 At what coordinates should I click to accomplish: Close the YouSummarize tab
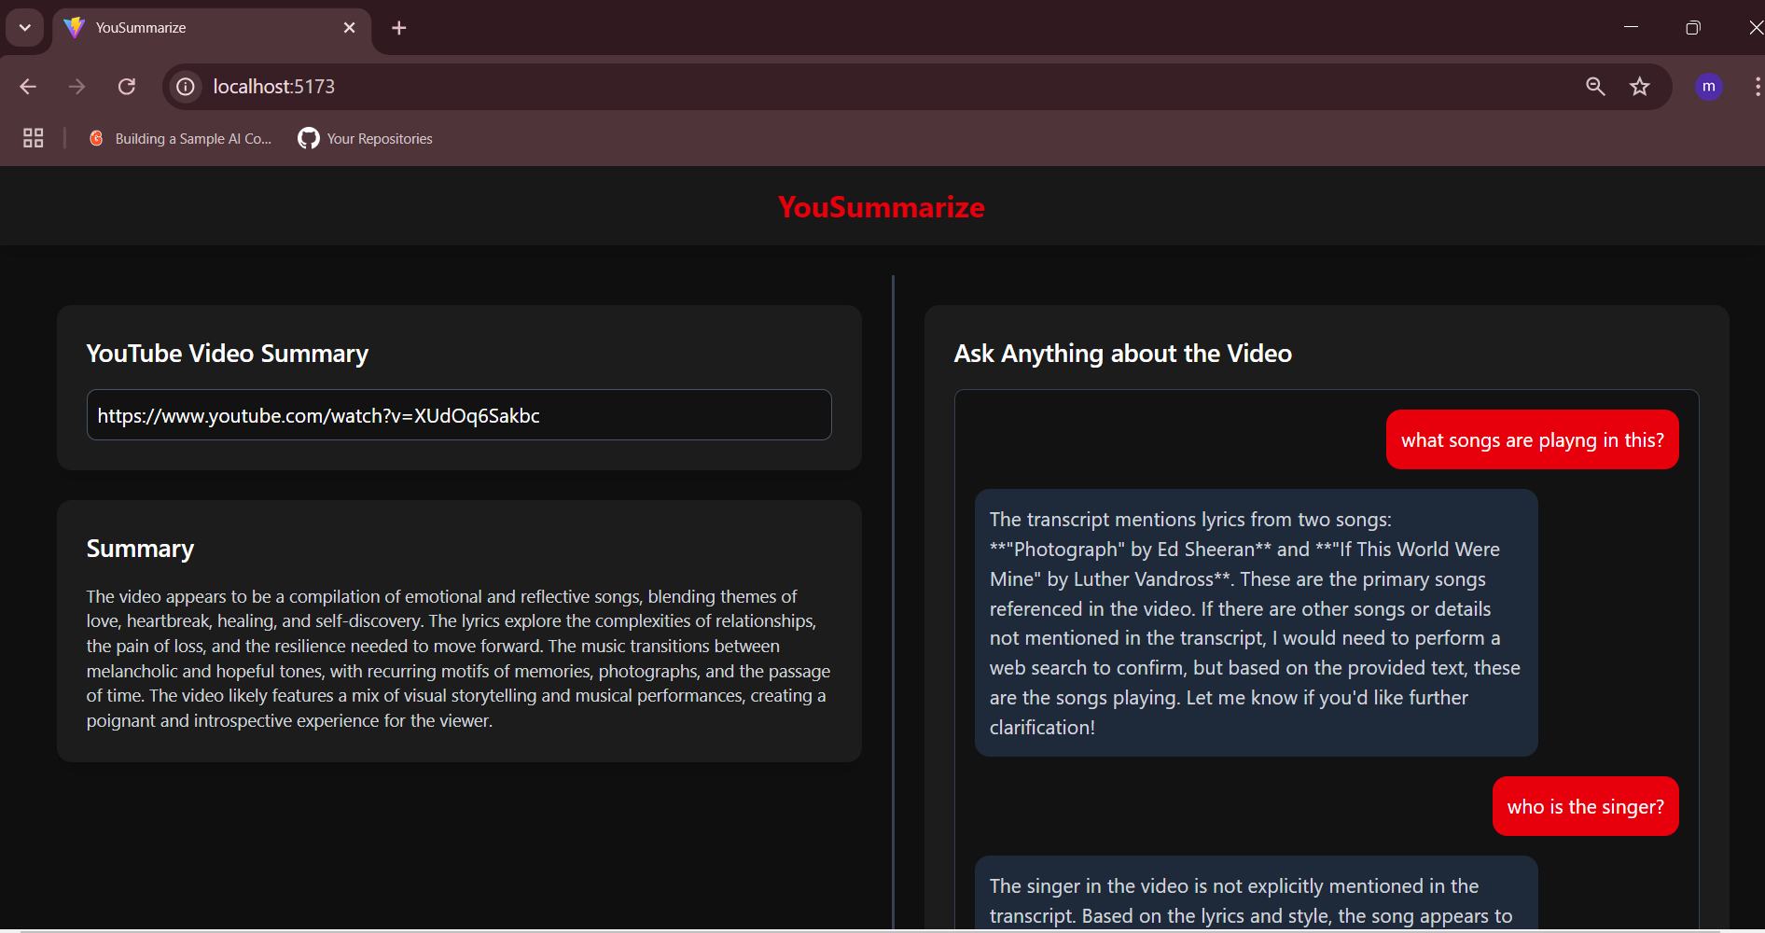[350, 28]
